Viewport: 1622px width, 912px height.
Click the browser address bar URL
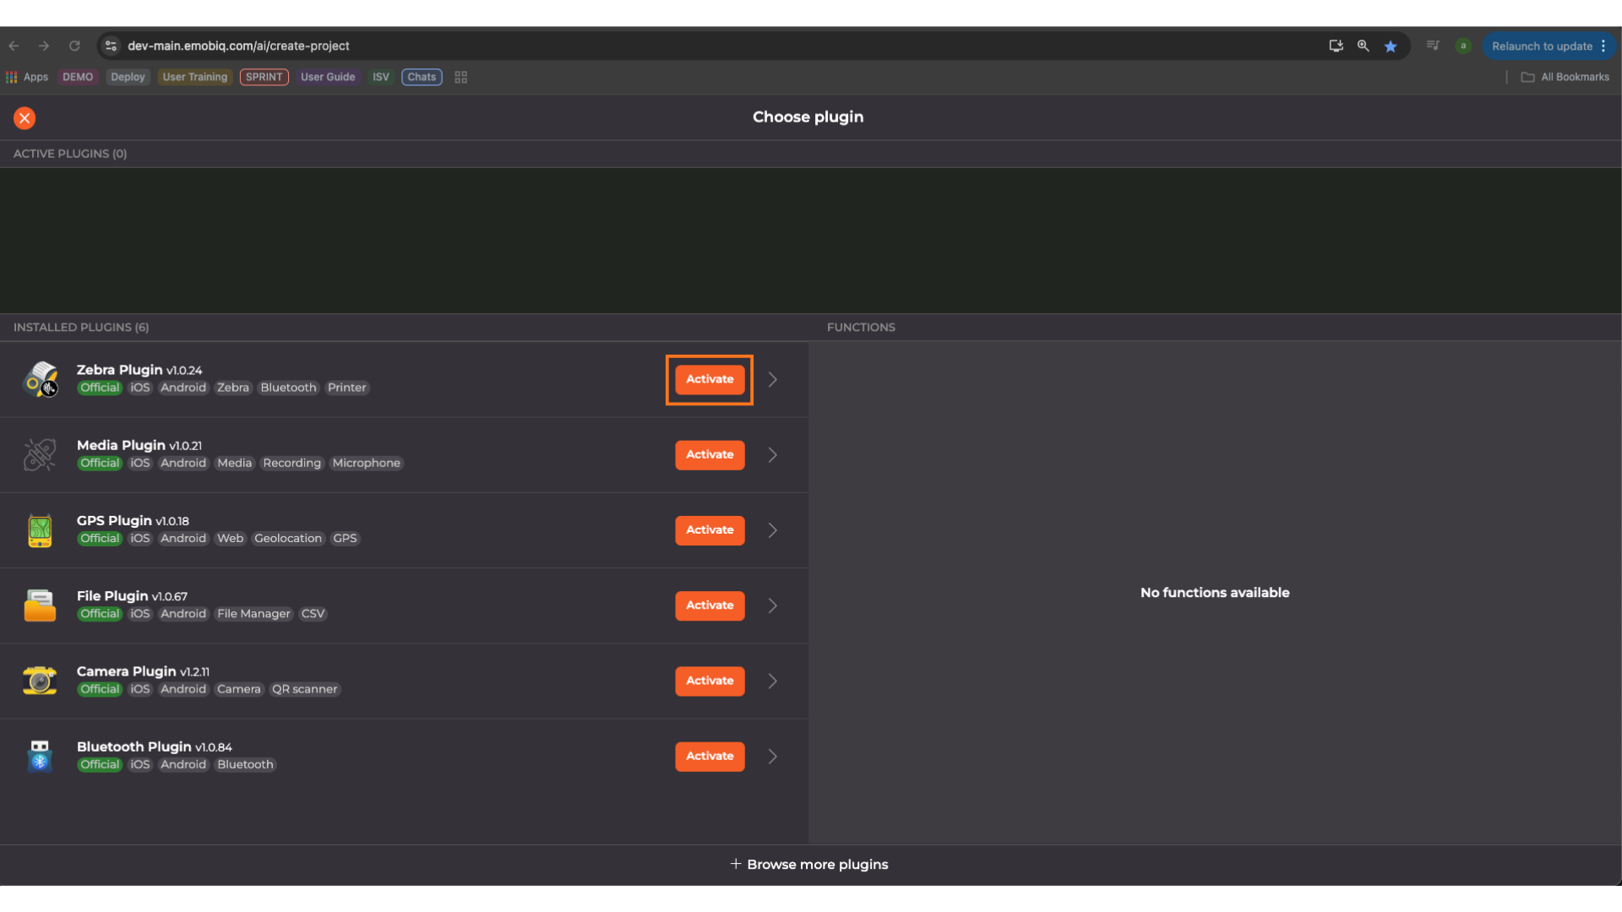click(x=238, y=46)
